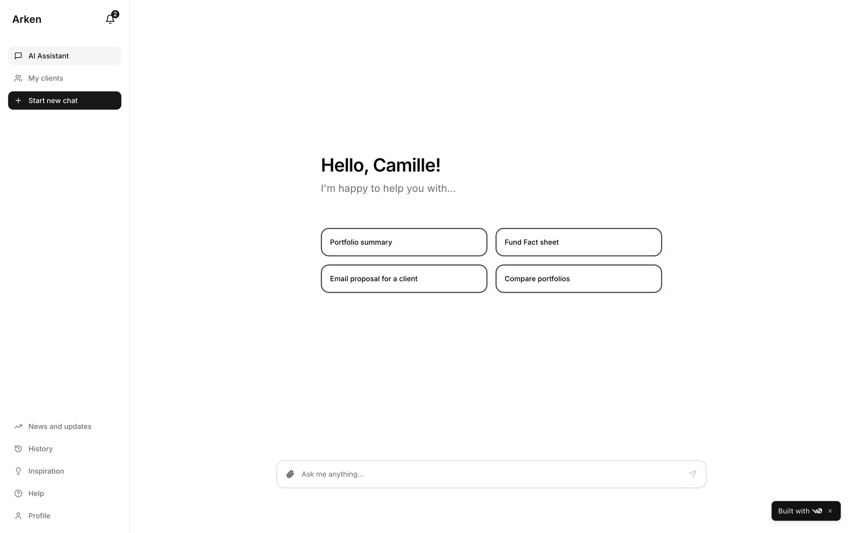Choose the Compare portfolios suggestion
853x533 pixels.
(578, 278)
